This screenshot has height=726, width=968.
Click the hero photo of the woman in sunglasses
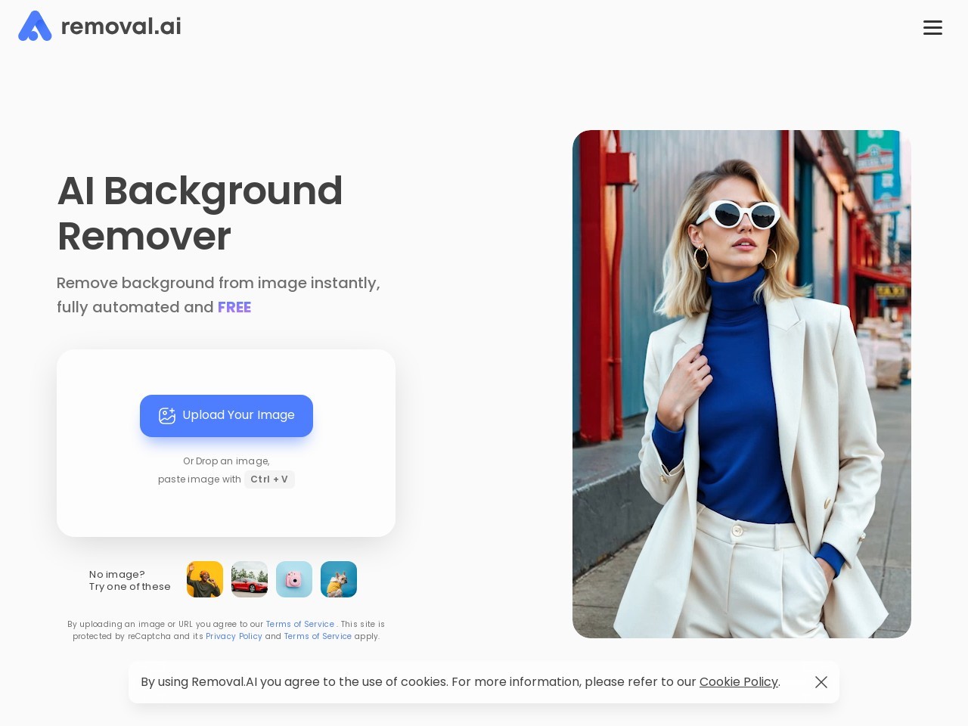(742, 384)
